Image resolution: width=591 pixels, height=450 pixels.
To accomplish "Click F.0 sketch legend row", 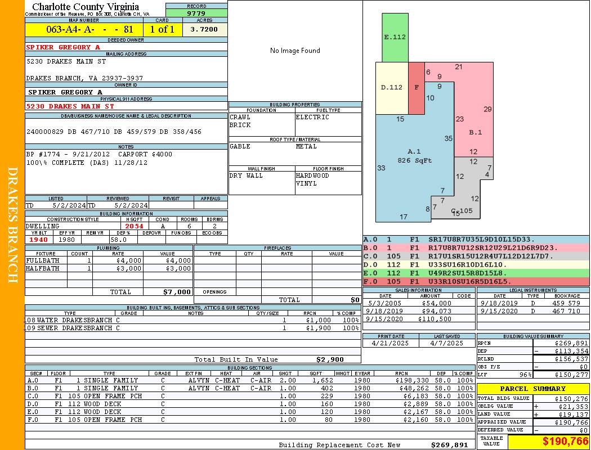I will click(x=476, y=282).
